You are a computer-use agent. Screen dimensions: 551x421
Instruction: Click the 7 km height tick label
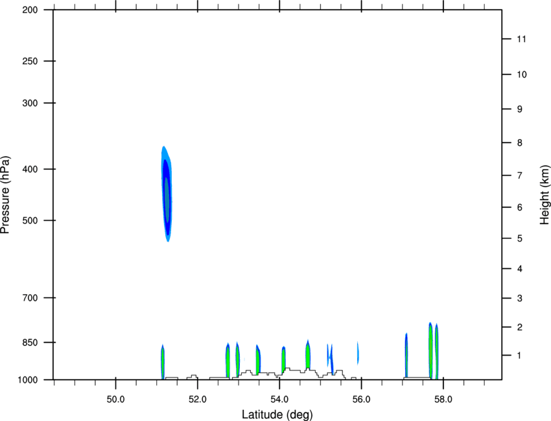(x=520, y=176)
